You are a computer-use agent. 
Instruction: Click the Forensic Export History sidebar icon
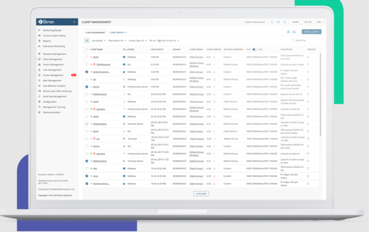pos(39,36)
